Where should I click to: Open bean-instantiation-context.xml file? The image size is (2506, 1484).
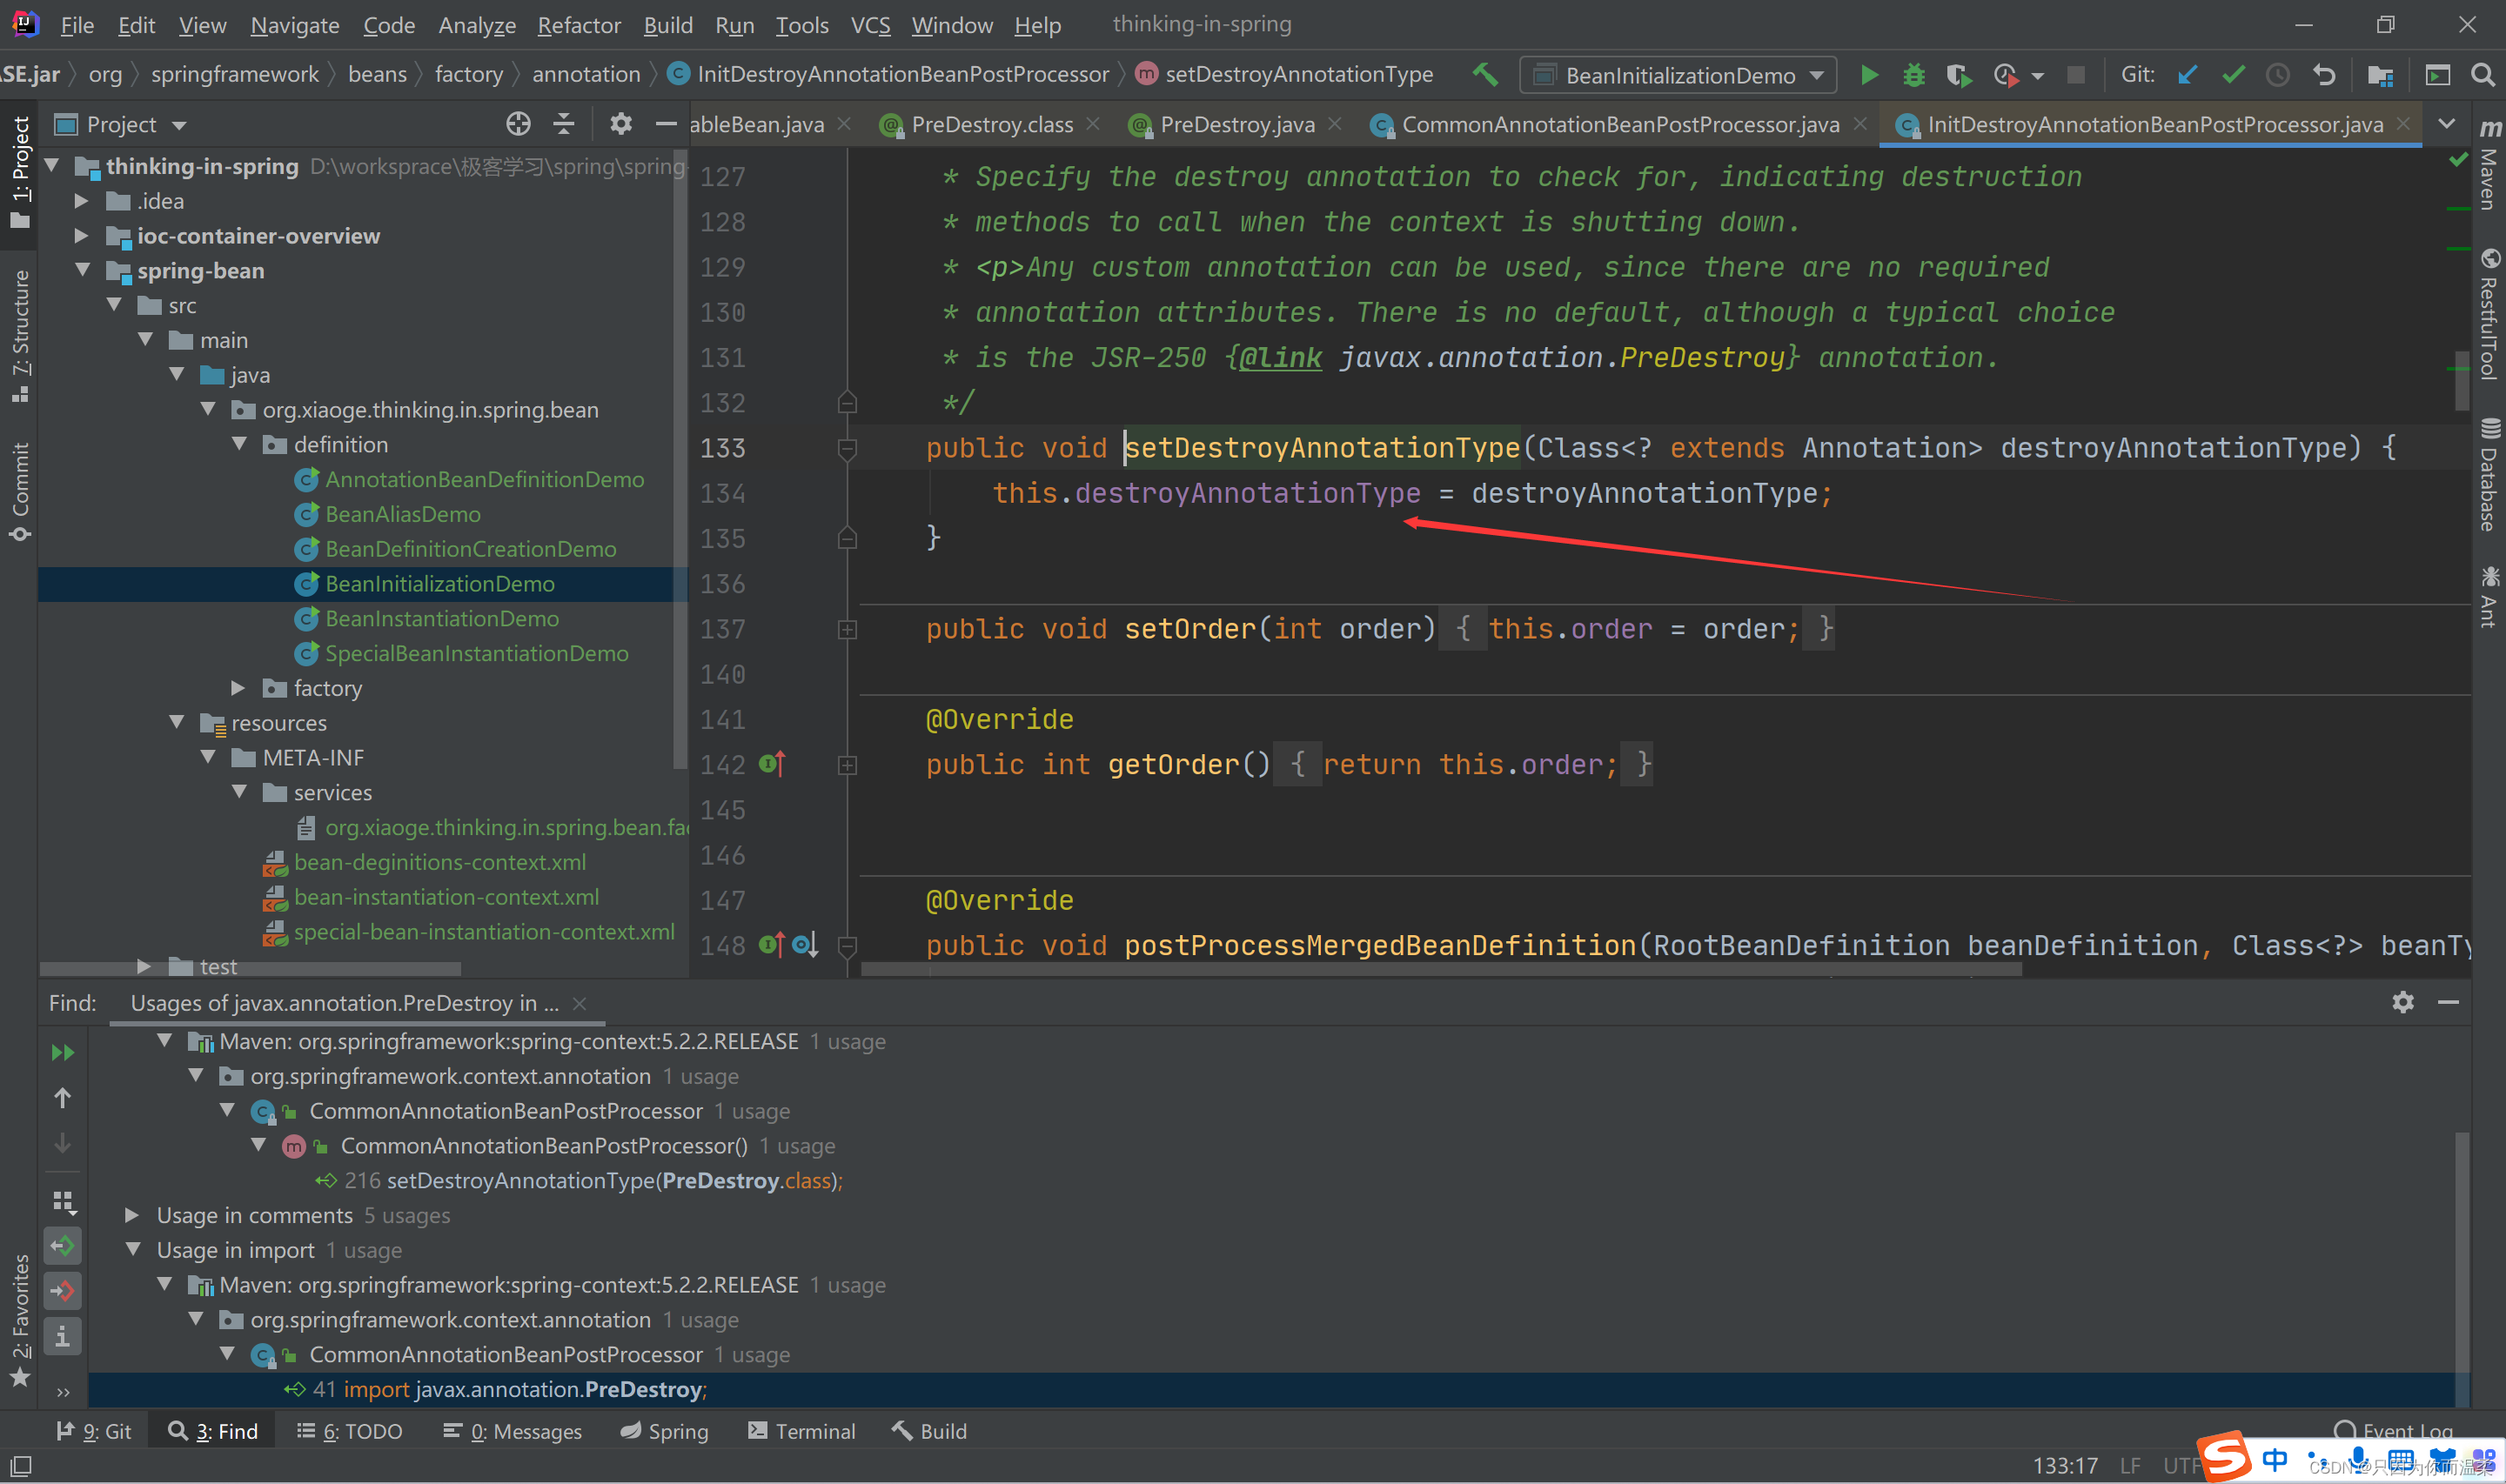click(x=446, y=897)
